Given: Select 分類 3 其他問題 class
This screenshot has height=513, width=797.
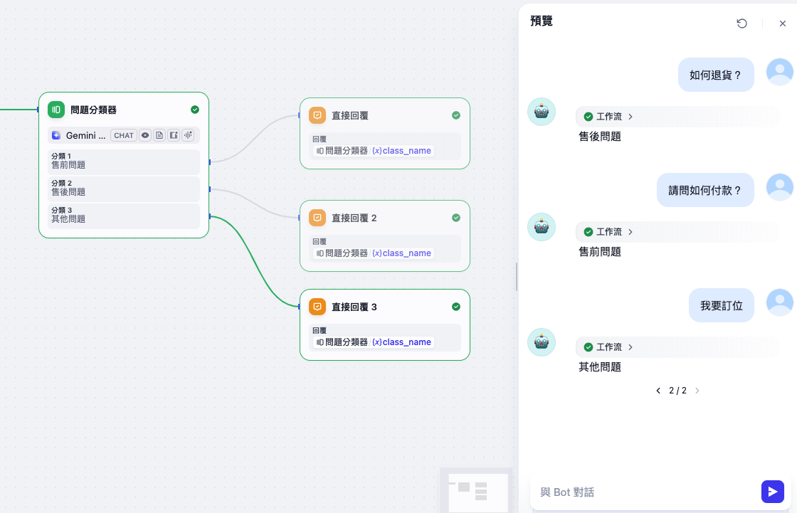Looking at the screenshot, I should click(124, 216).
